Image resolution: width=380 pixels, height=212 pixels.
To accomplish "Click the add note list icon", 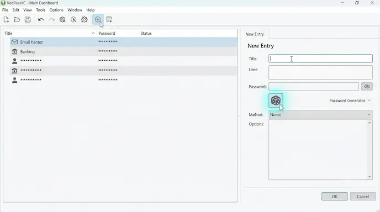I will tap(109, 20).
